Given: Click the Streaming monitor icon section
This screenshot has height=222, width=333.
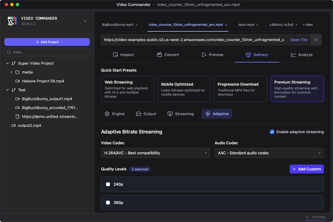Looking at the screenshot, I should pyautogui.click(x=180, y=114).
